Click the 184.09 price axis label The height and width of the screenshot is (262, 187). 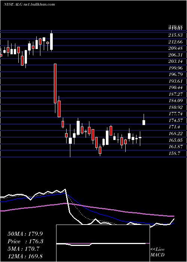[x=175, y=101]
